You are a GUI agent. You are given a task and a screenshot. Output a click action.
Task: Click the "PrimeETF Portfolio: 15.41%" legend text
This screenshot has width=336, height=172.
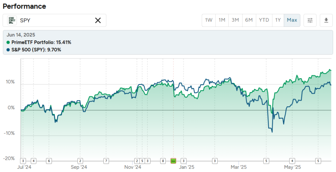click(41, 42)
